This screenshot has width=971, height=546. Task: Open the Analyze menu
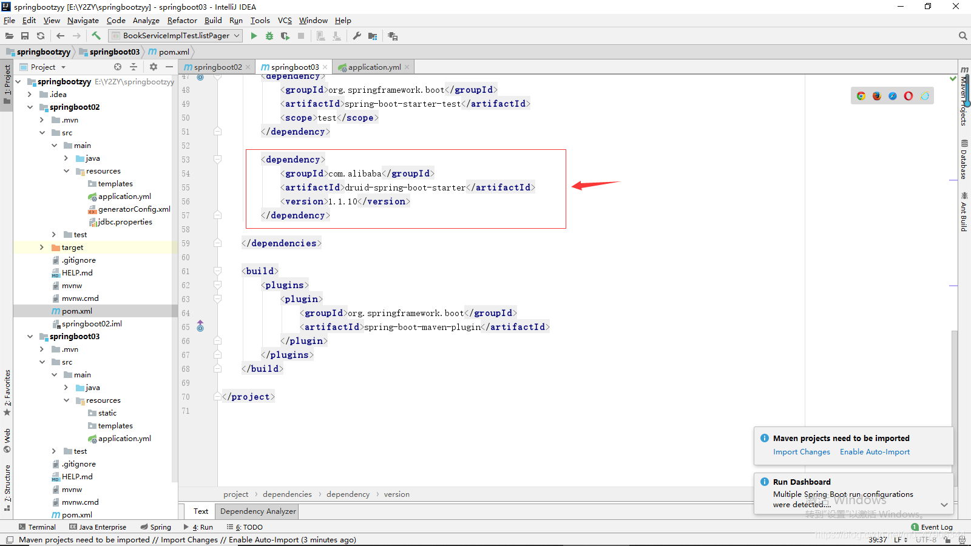146,21
